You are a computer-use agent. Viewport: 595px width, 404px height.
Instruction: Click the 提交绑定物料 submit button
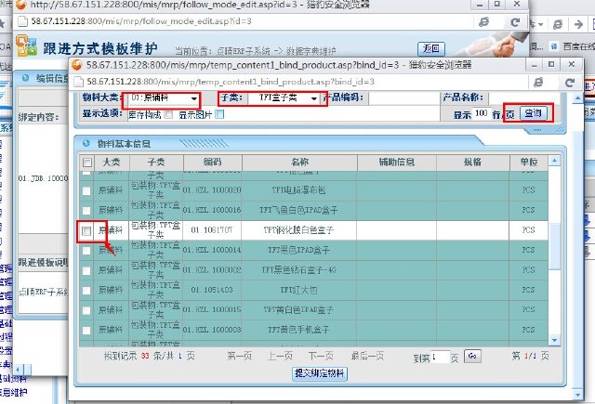click(x=322, y=373)
